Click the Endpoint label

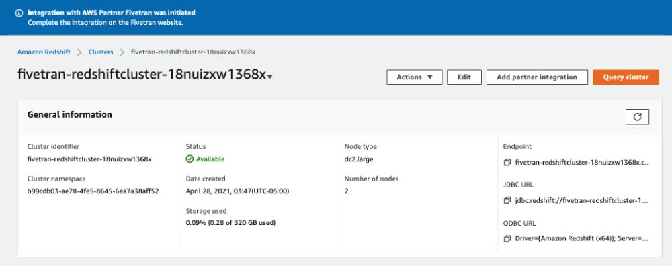tap(517, 146)
